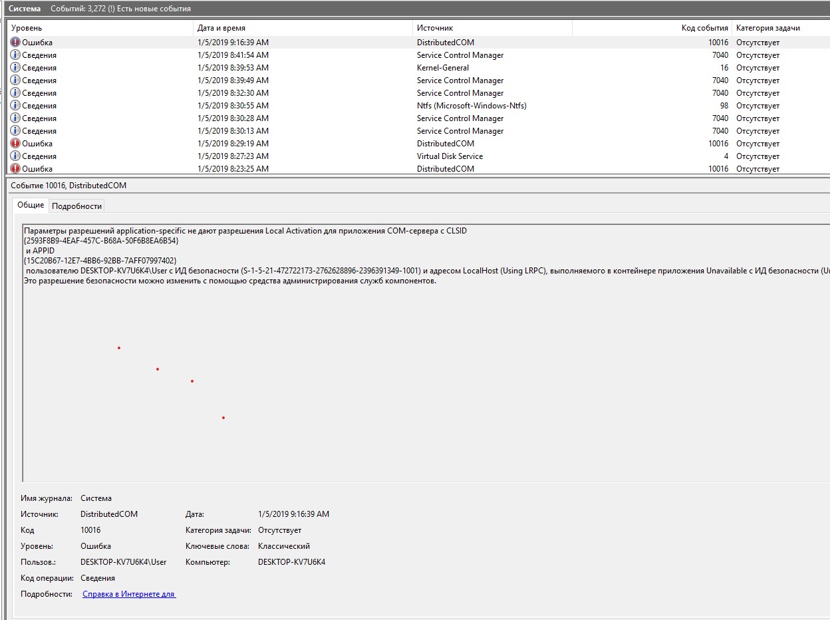Click event code 98 in the list
The image size is (830, 620).
pyautogui.click(x=724, y=106)
